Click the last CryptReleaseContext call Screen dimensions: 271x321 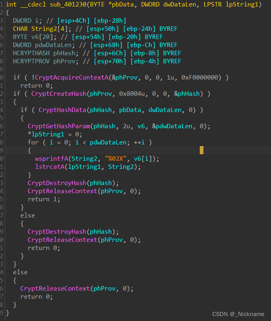pyautogui.click(x=55, y=289)
